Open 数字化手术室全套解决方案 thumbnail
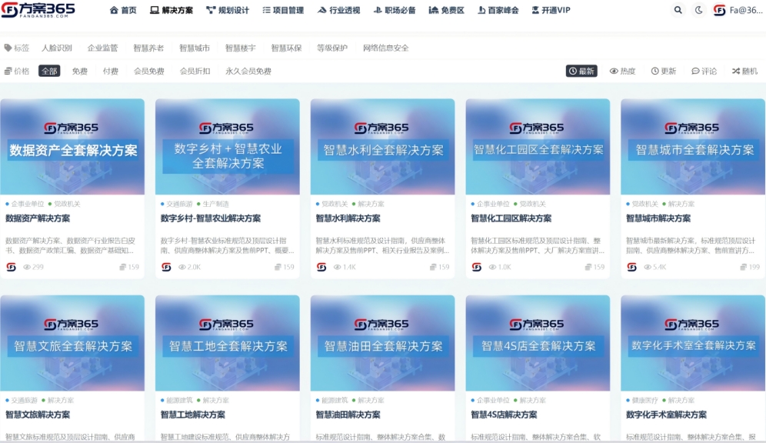766x443 pixels. coord(693,343)
